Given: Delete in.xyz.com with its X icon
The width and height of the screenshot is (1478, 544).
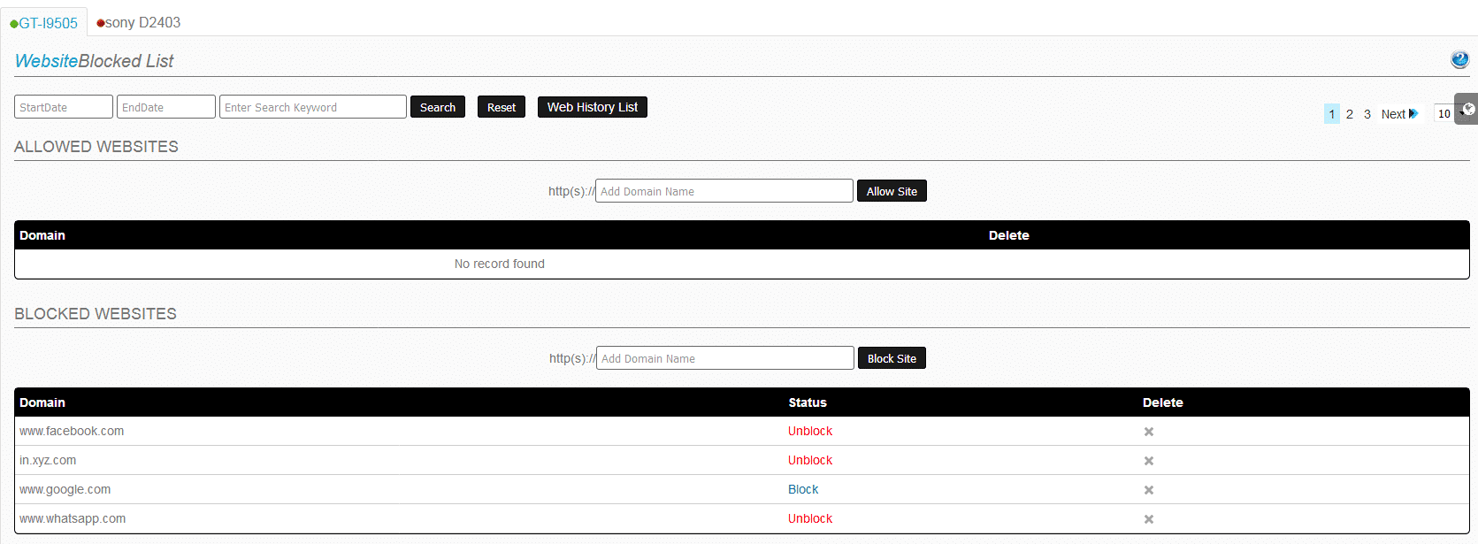Looking at the screenshot, I should tap(1148, 461).
